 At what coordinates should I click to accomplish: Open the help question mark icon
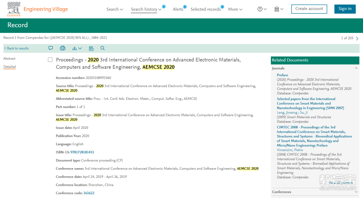click(x=260, y=9)
